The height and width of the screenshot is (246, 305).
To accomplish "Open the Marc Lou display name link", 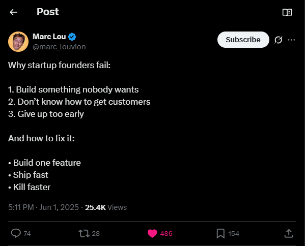I will point(49,37).
